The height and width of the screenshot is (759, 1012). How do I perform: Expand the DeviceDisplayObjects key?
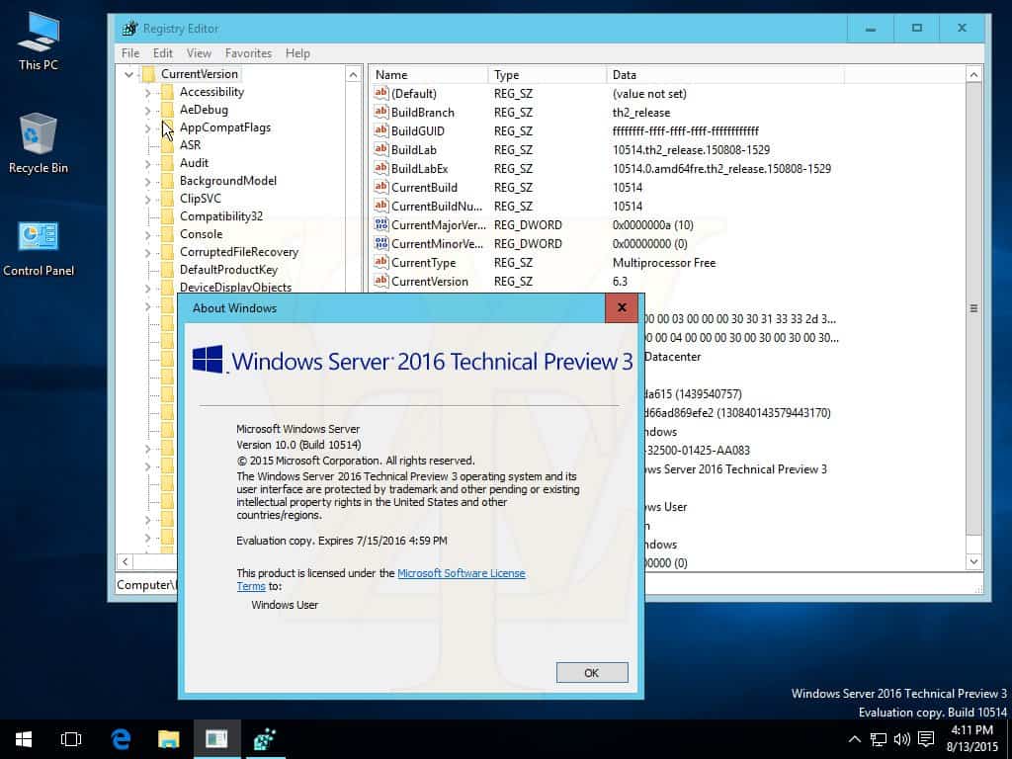(x=148, y=288)
